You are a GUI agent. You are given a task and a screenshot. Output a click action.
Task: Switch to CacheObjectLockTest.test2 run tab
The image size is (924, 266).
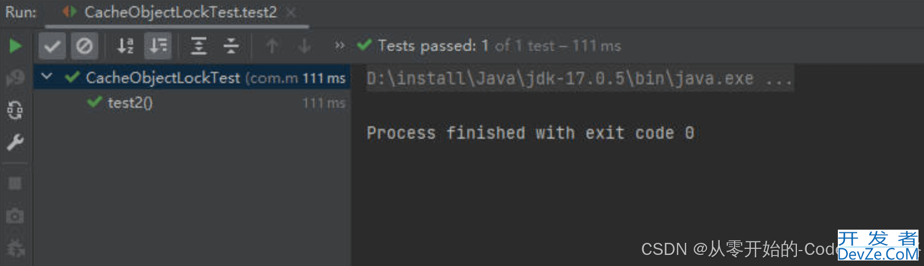pos(180,12)
